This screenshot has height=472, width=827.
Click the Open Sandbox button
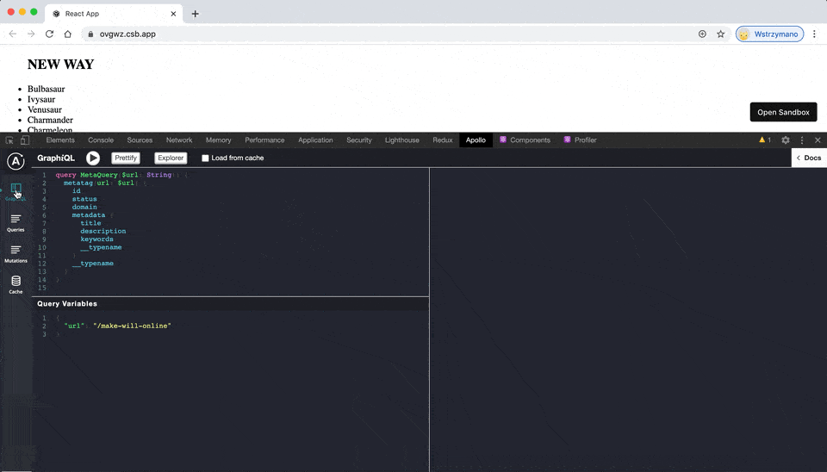pyautogui.click(x=783, y=112)
